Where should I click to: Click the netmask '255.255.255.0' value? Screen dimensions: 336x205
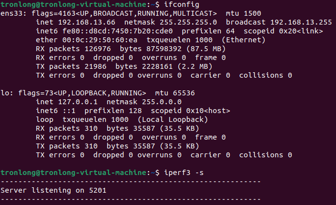coord(188,22)
